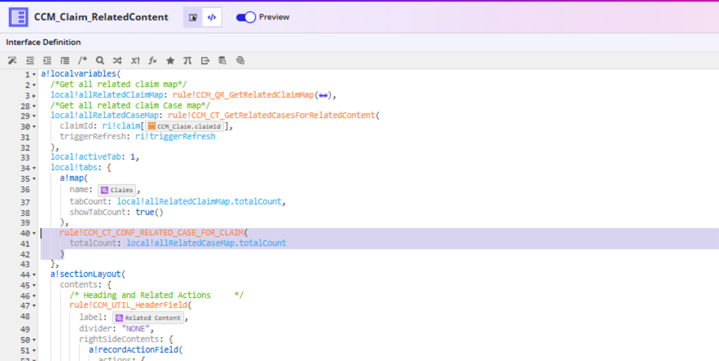Click ri!triggerRefresh on line 31
The height and width of the screenshot is (361, 719).
click(x=175, y=136)
